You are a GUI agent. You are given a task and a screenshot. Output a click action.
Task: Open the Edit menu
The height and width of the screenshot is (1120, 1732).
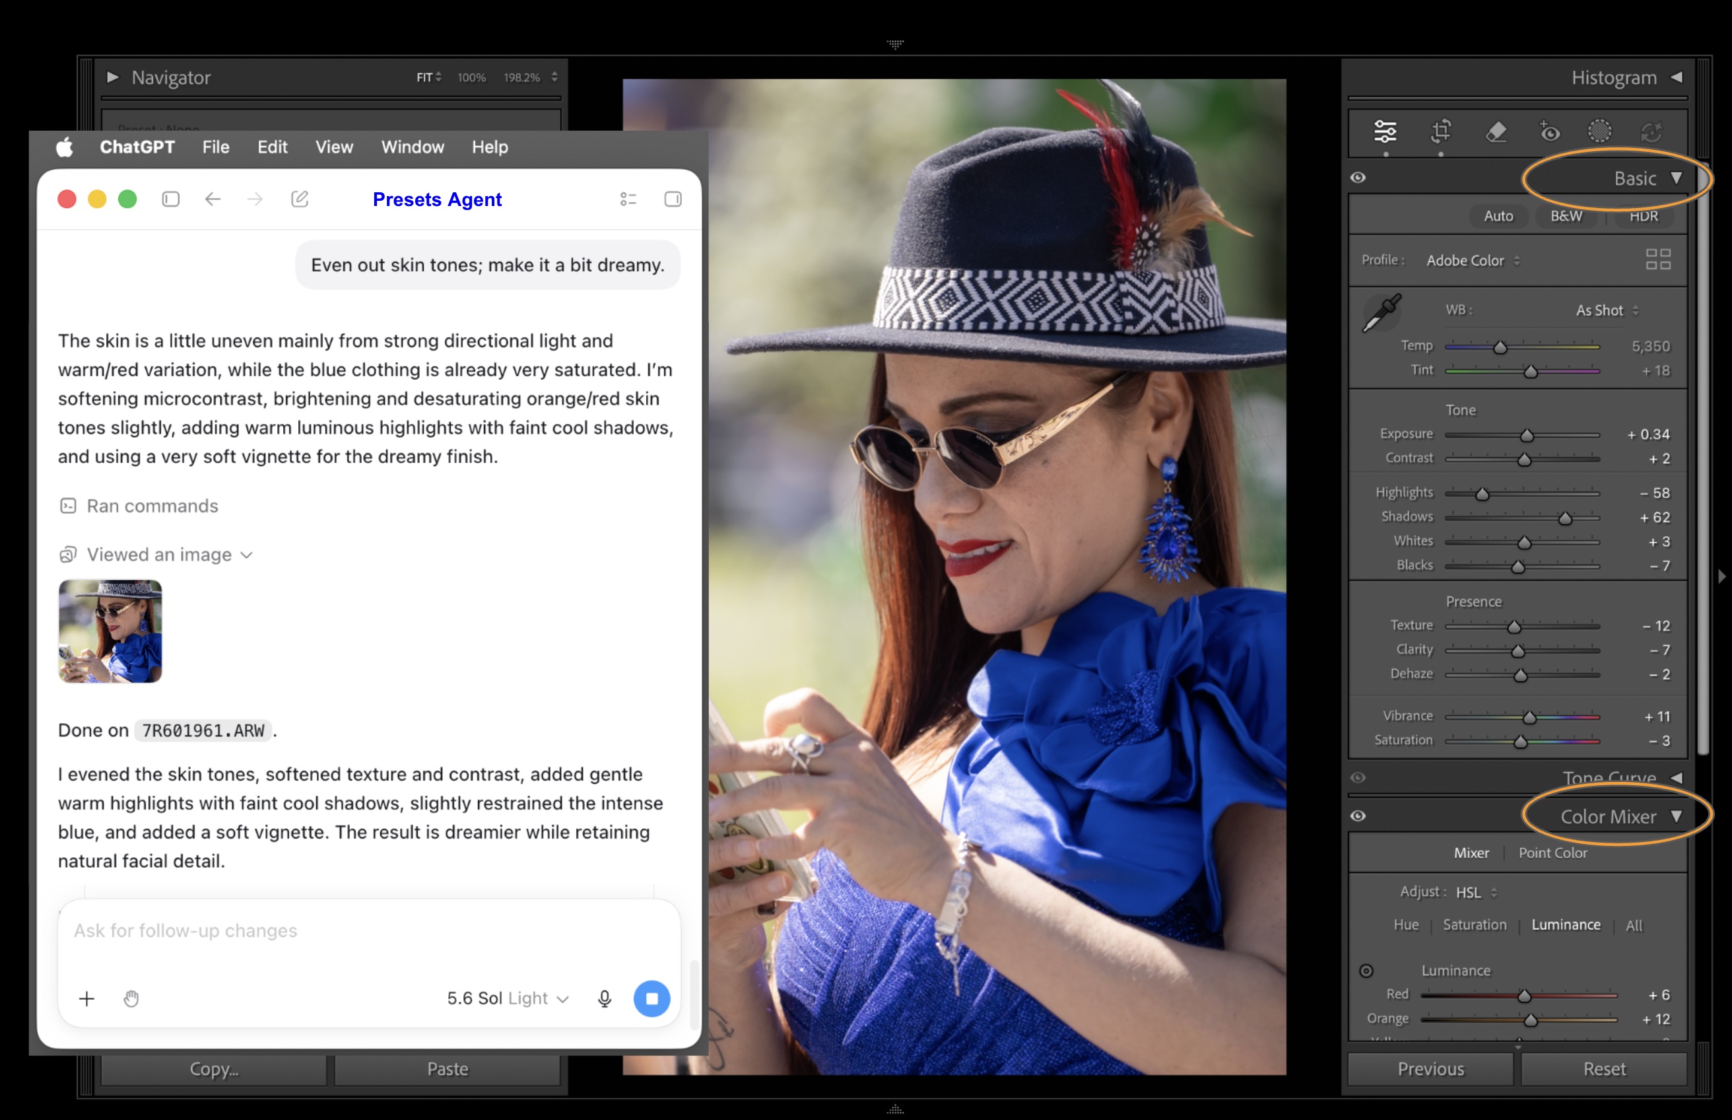point(273,147)
